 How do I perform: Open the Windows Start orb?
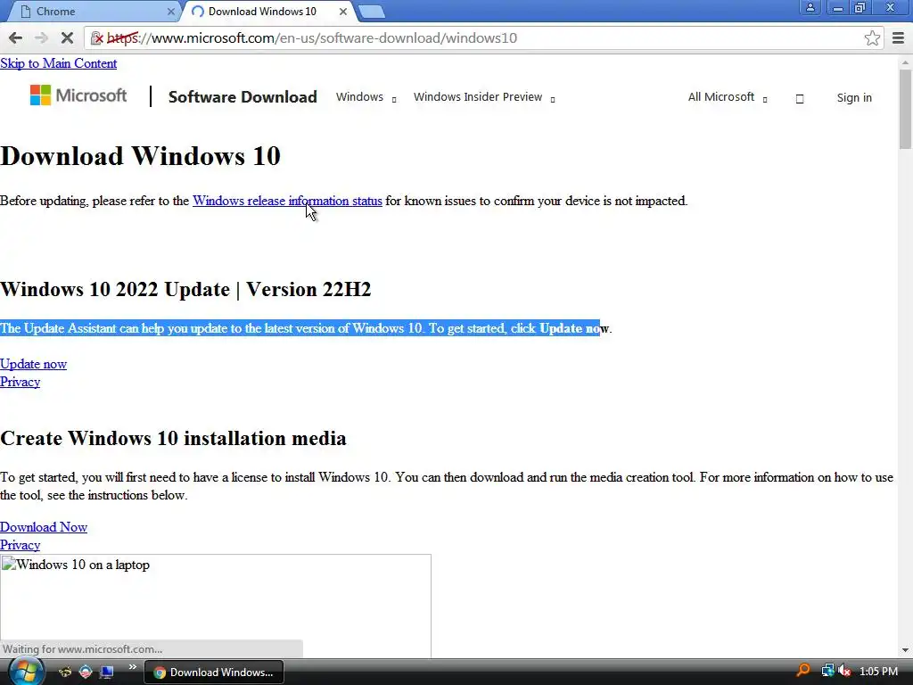pyautogui.click(x=25, y=672)
